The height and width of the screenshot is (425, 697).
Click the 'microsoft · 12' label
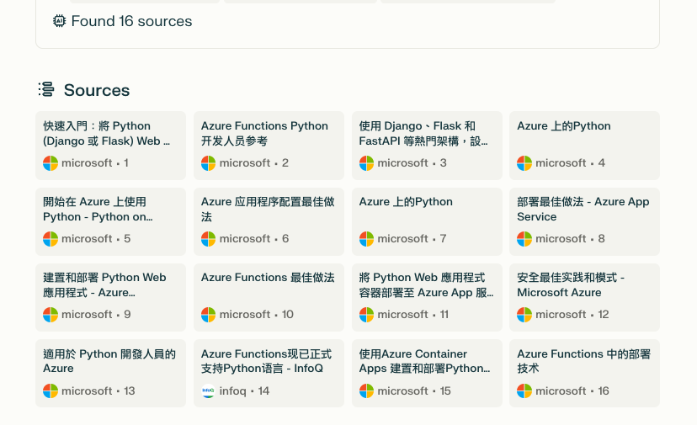pos(572,315)
